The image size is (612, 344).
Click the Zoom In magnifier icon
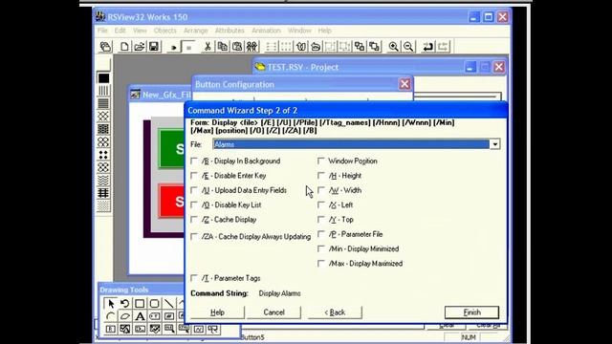tap(393, 47)
